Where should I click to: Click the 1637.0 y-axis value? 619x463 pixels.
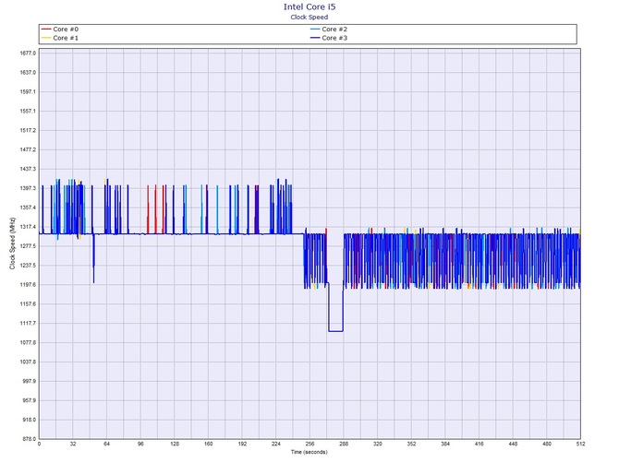click(x=28, y=73)
